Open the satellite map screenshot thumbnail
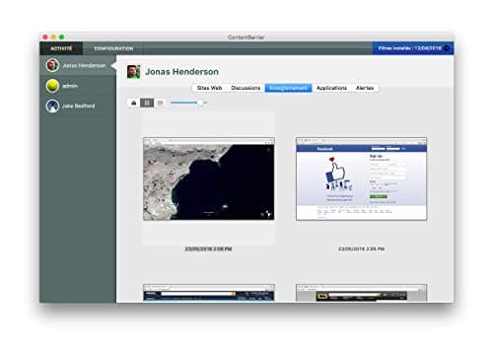The image size is (493, 355). pyautogui.click(x=209, y=178)
